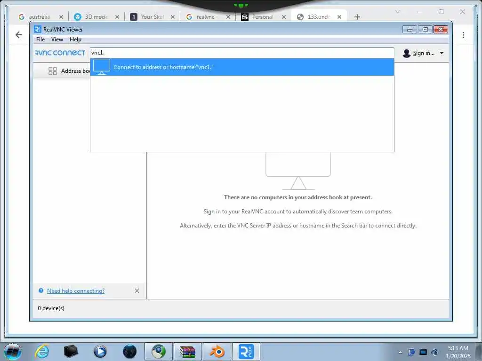Expand the Sign in dropdown arrow
Screen dimensions: 482x361
[442, 53]
